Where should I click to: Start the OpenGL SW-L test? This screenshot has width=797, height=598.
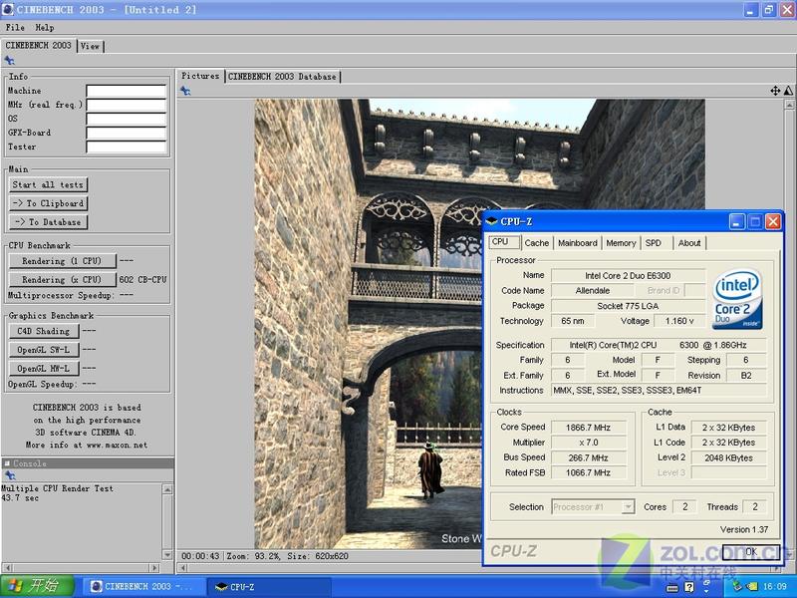click(x=44, y=350)
